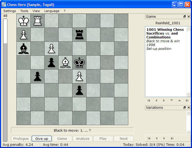The height and width of the screenshot is (148, 192).
Task: Open the ? help menu
Action: (65, 11)
